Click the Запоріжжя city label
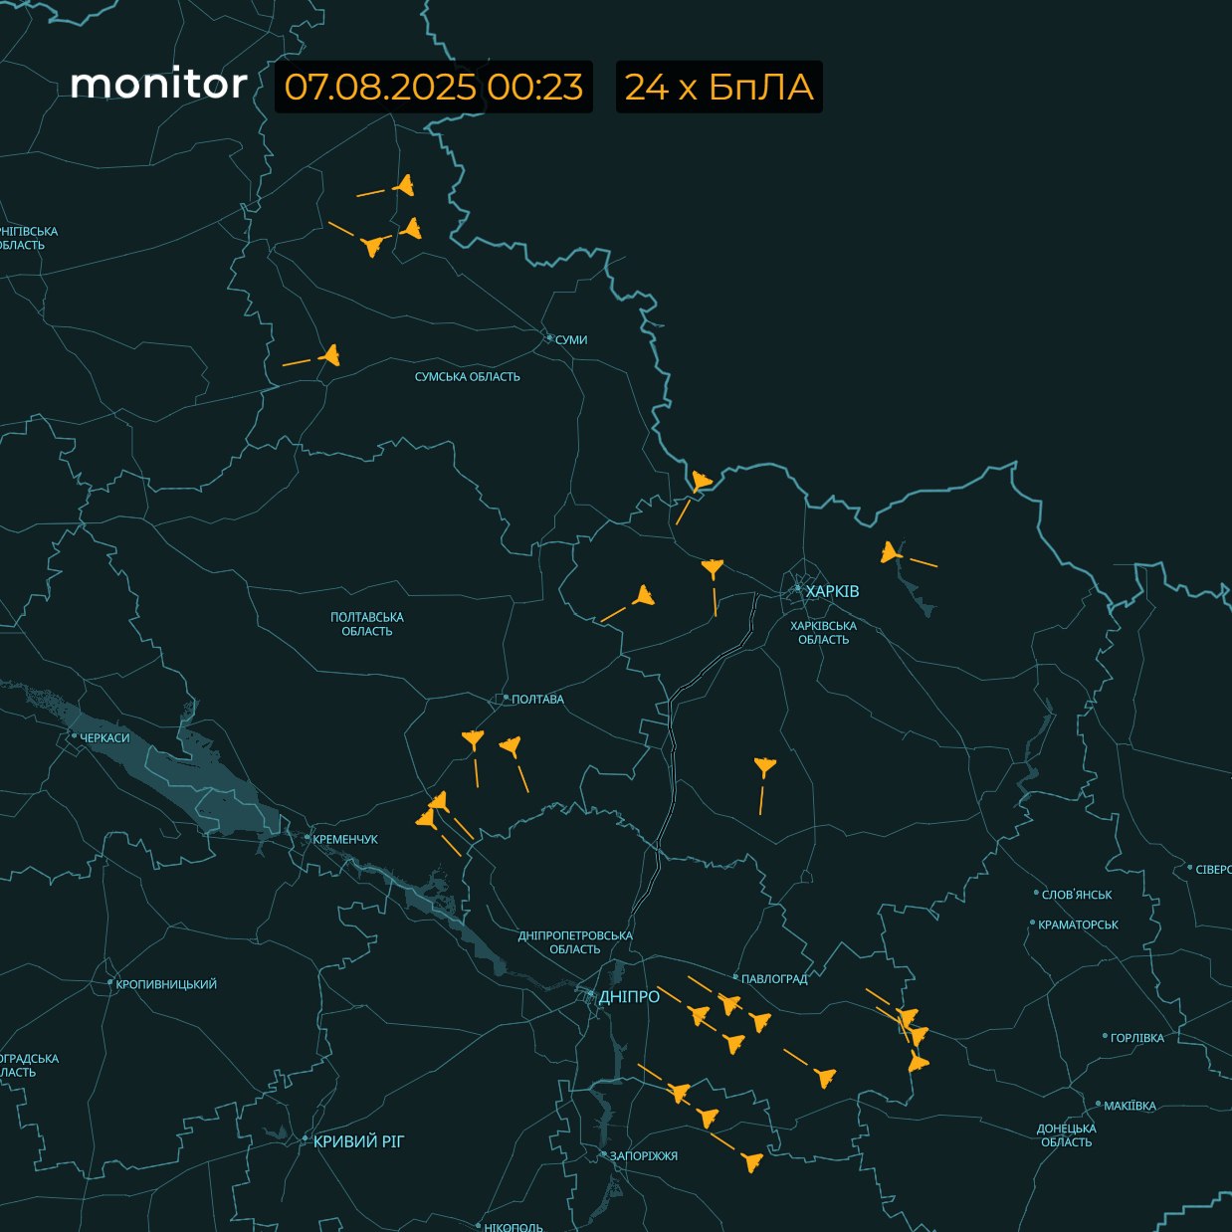This screenshot has width=1232, height=1232. (644, 1155)
